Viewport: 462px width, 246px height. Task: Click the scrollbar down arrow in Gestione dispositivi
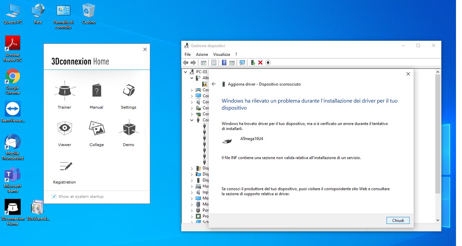(438, 220)
